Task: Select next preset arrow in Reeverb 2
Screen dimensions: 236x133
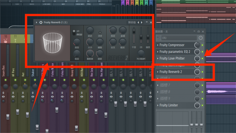Action: click(x=142, y=22)
